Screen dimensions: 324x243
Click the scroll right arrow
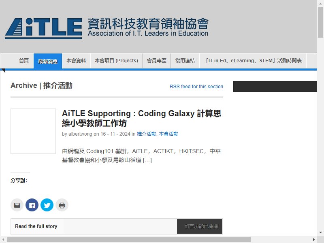(x=313, y=240)
